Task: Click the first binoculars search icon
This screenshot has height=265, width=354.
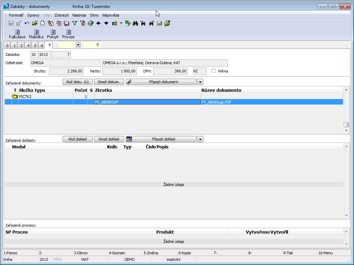Action: (135, 23)
